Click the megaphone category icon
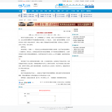Viewport: 112px width, 112px height. [36, 16]
